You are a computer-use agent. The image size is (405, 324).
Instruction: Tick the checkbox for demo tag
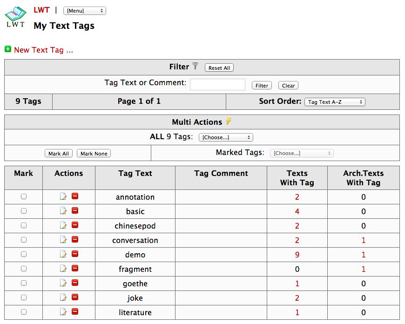coord(24,254)
